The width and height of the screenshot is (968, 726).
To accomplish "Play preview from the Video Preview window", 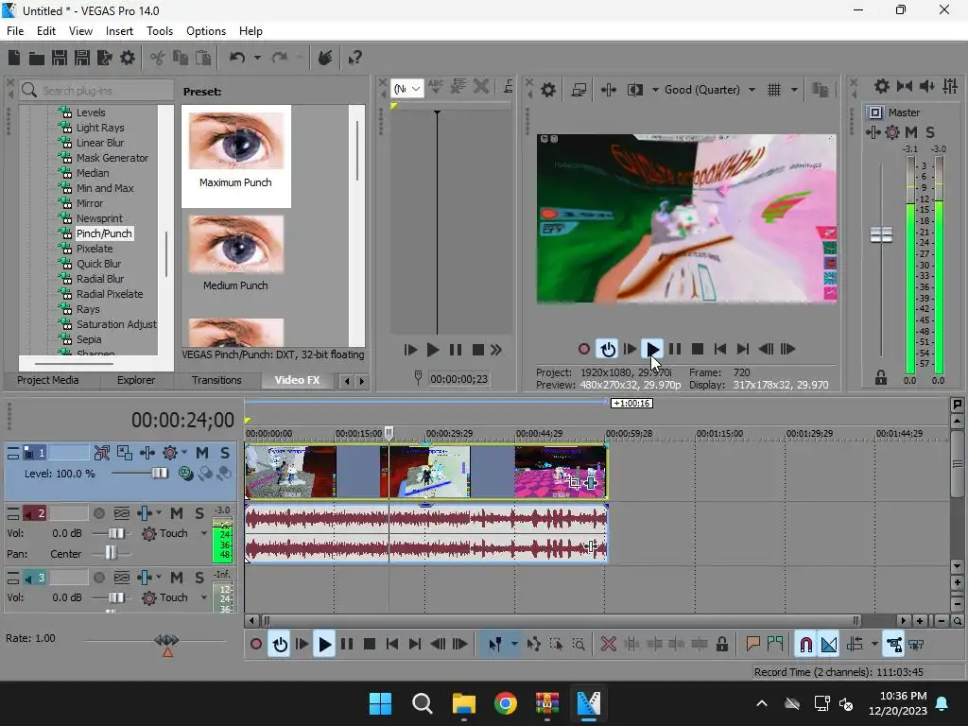I will (x=652, y=349).
